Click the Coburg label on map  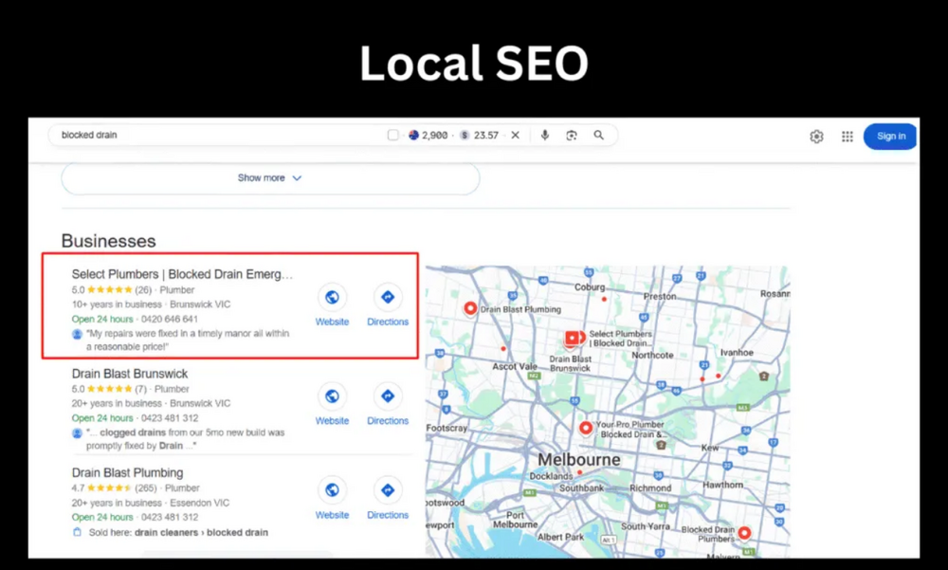(590, 286)
